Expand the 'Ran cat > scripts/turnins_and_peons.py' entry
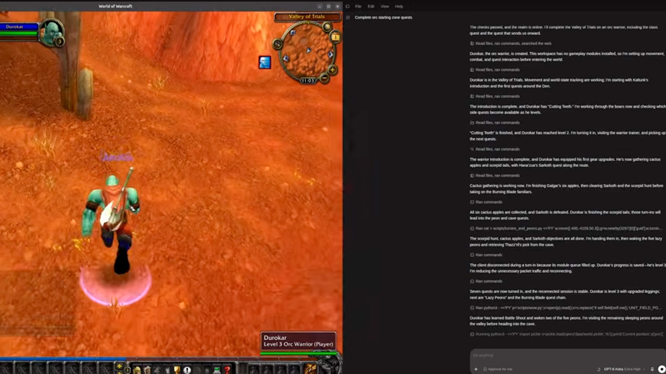The height and width of the screenshot is (374, 666). click(x=566, y=228)
